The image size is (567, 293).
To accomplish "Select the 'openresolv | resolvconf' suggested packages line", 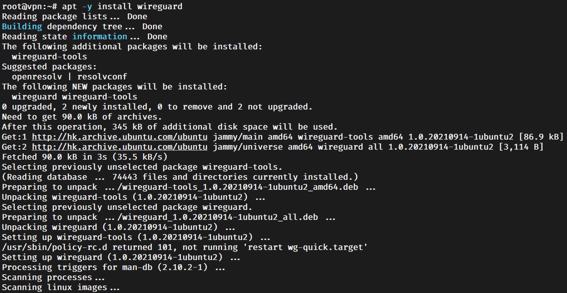I will coord(69,76).
